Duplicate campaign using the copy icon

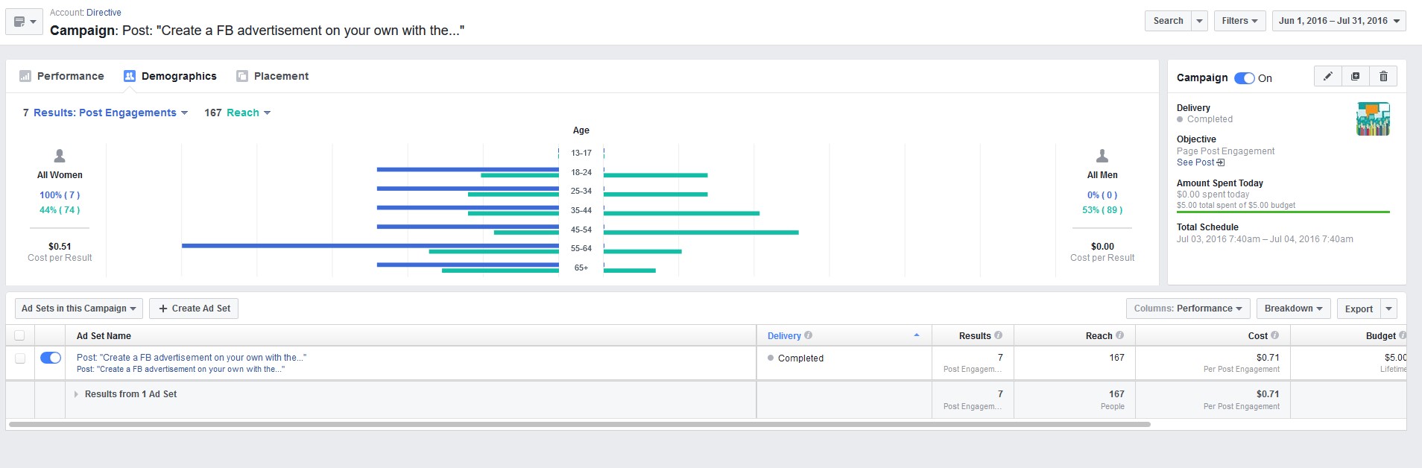[x=1355, y=77]
